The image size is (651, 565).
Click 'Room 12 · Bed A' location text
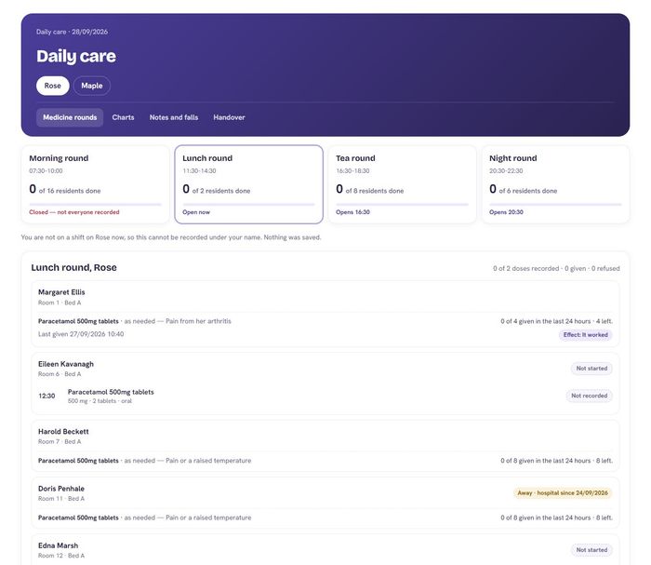(x=61, y=556)
